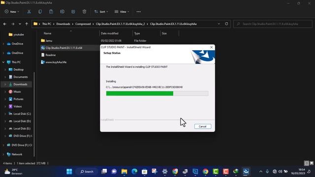The height and width of the screenshot is (177, 315).
Task: Click the Delete trash icon
Action: 84,12
